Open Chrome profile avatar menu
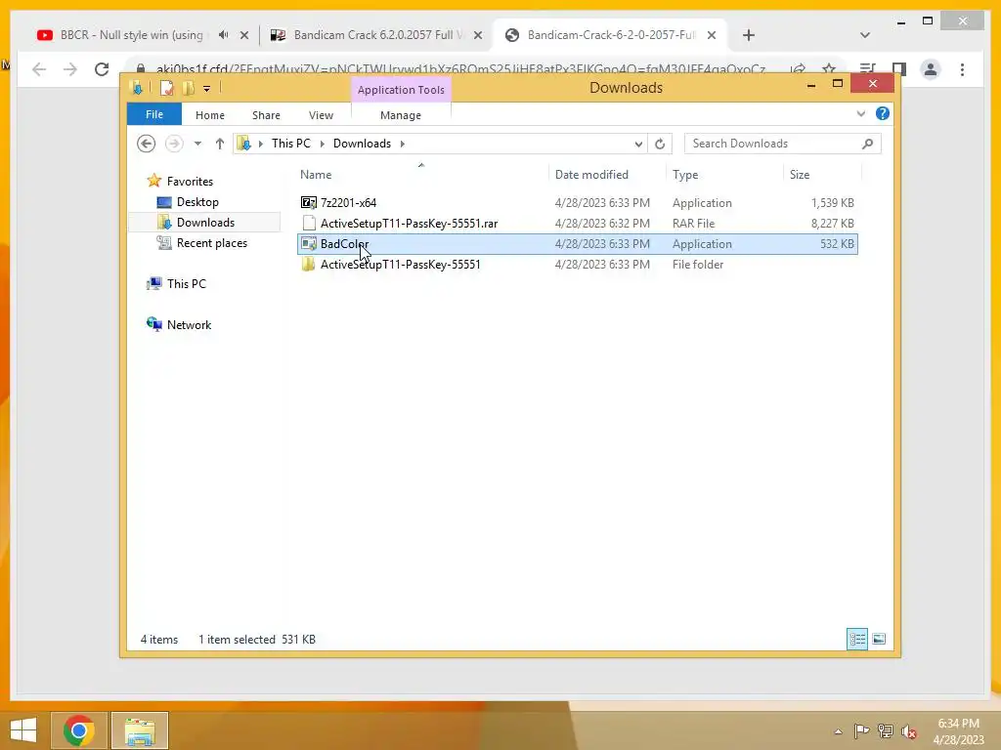Screen dimensions: 1001x750 pyautogui.click(x=931, y=69)
